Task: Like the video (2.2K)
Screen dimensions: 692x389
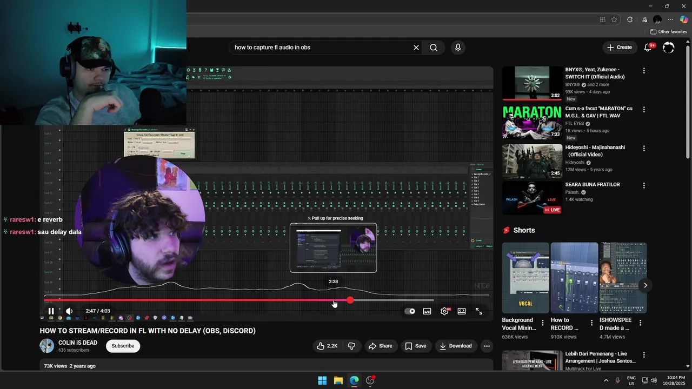Action: [x=327, y=346]
